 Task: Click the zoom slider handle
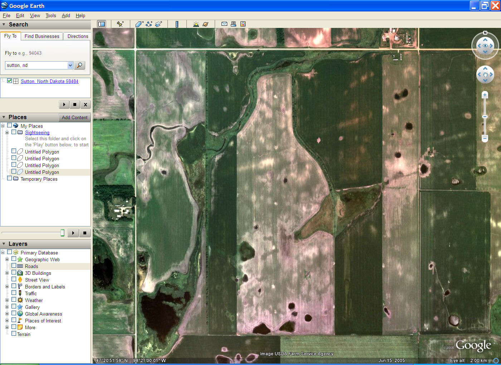point(485,117)
